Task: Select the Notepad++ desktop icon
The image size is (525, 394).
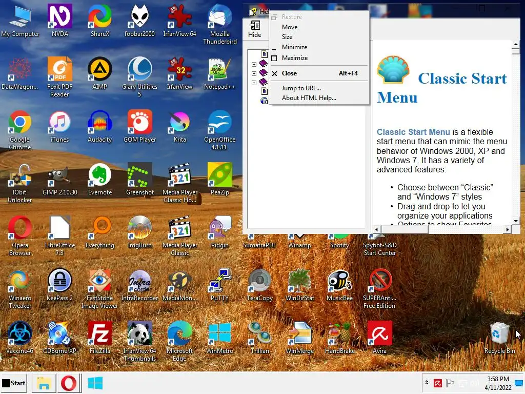Action: [x=219, y=73]
